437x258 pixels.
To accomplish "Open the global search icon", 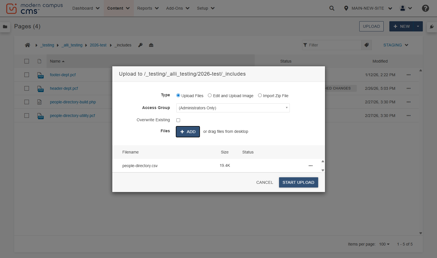I will coord(332,8).
